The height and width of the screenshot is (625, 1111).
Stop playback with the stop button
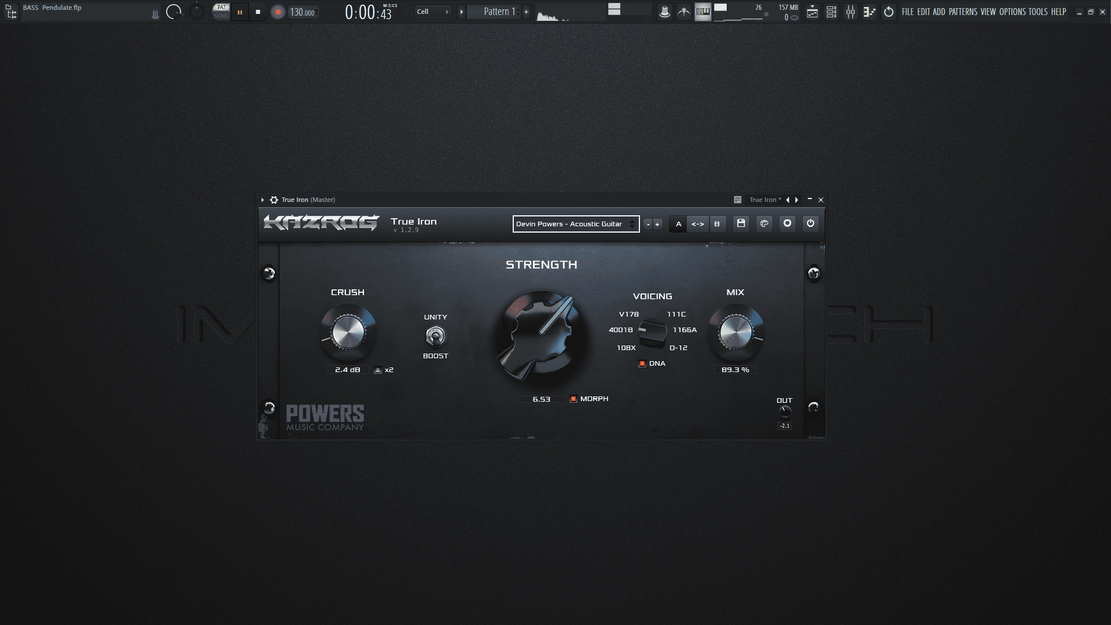258,12
